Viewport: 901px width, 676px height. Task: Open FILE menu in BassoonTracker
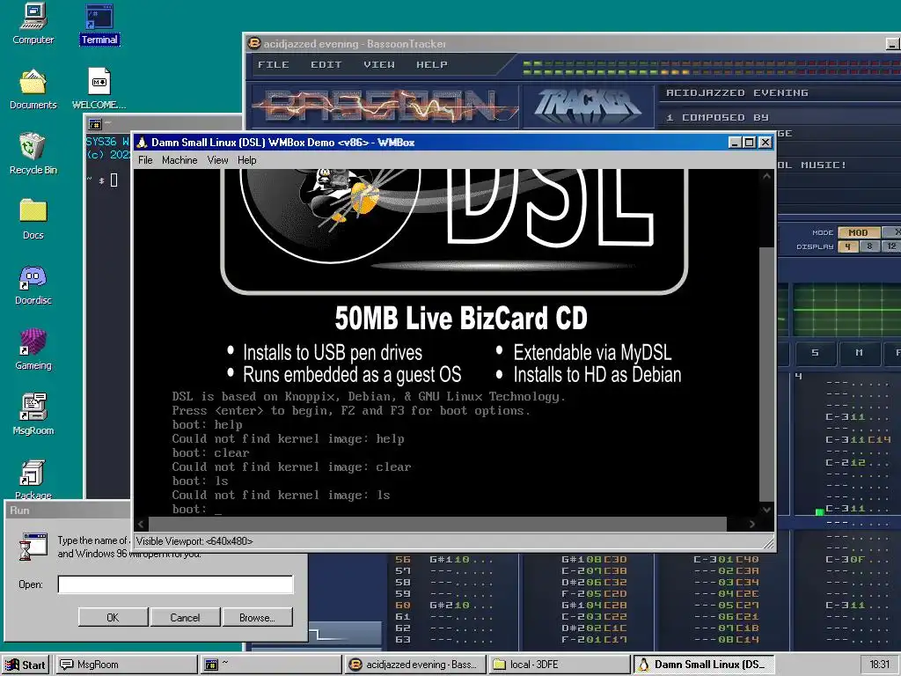(x=274, y=64)
